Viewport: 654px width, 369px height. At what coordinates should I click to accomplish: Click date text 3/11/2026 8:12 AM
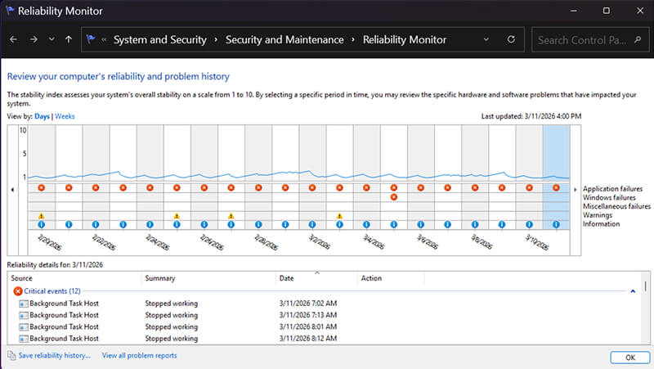(x=308, y=339)
